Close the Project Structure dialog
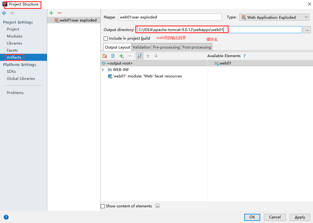 [309, 4]
